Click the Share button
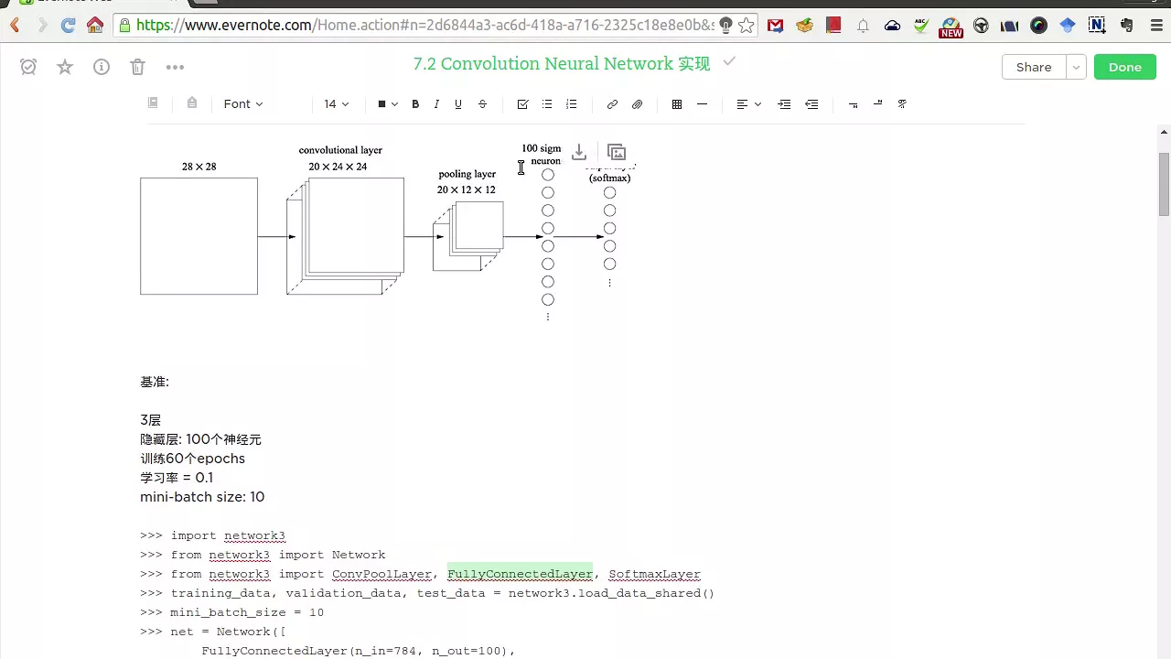Viewport: 1171px width, 659px height. click(x=1034, y=67)
